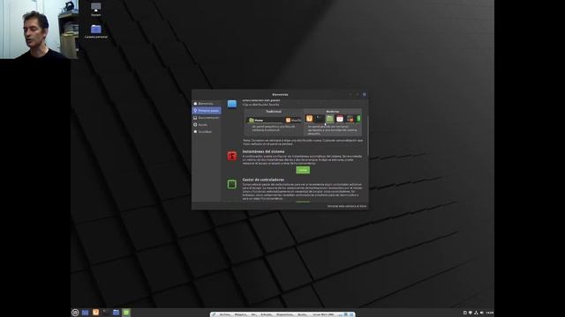The image size is (565, 317).
Task: Click the network icon in system tray
Action: coord(476,313)
